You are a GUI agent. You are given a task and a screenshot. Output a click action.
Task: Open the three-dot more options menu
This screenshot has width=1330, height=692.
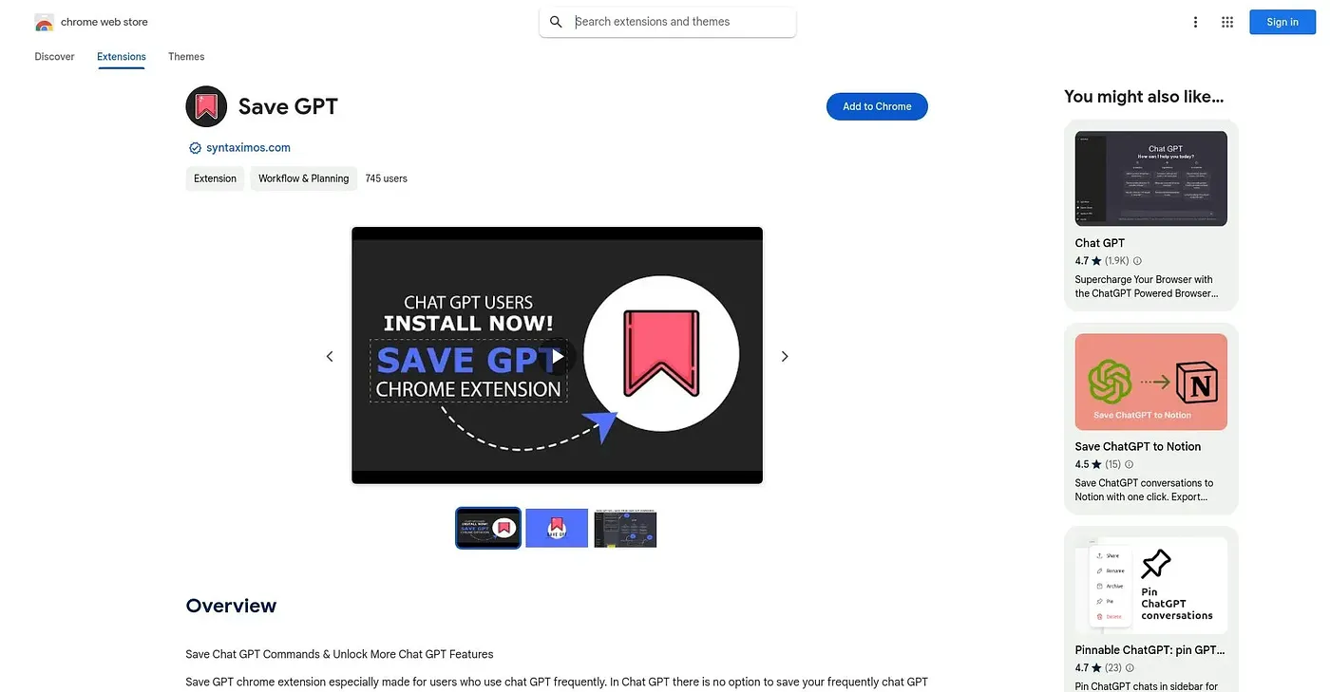click(1195, 22)
